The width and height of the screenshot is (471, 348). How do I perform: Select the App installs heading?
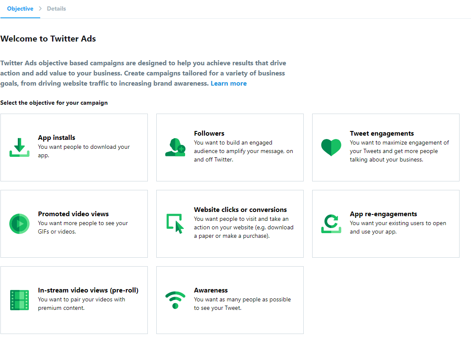pyautogui.click(x=56, y=138)
